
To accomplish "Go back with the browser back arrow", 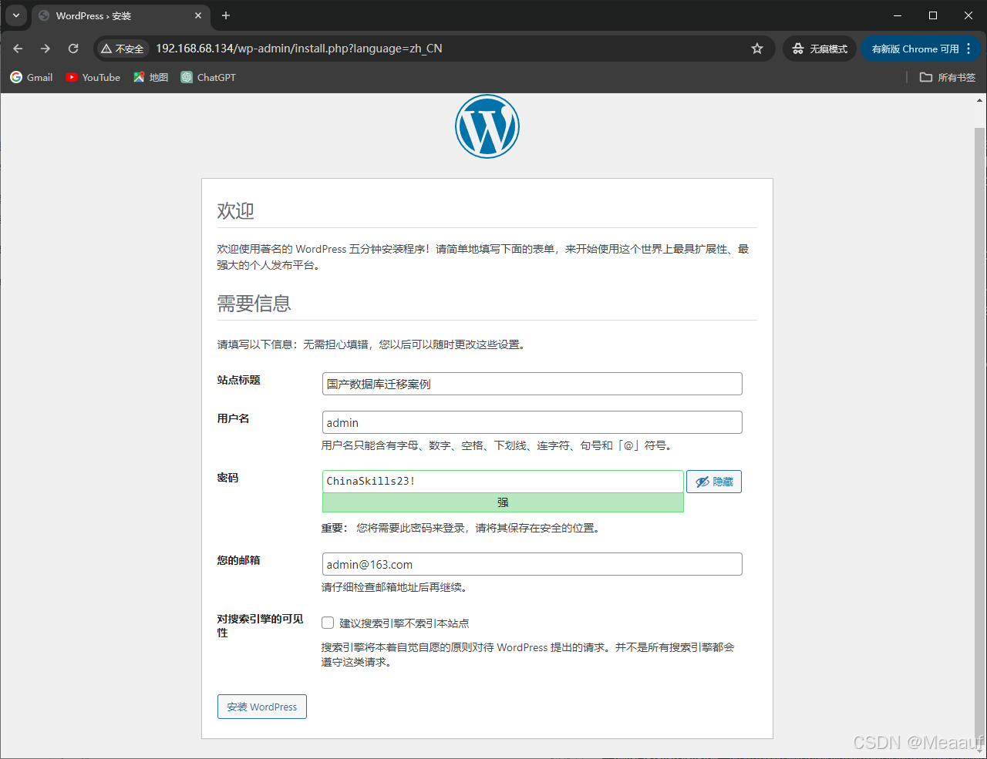I will 18,49.
